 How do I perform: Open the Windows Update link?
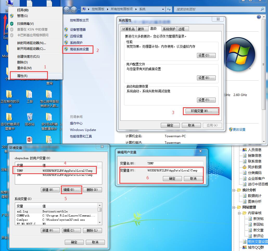click(83, 130)
